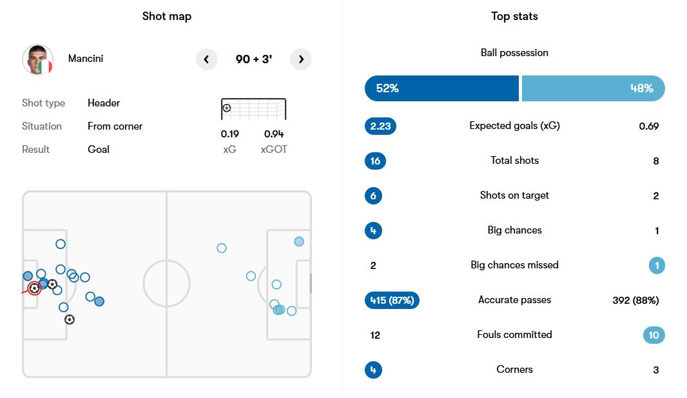687x398 pixels.
Task: Click the 6 shots on target badge
Action: (373, 195)
